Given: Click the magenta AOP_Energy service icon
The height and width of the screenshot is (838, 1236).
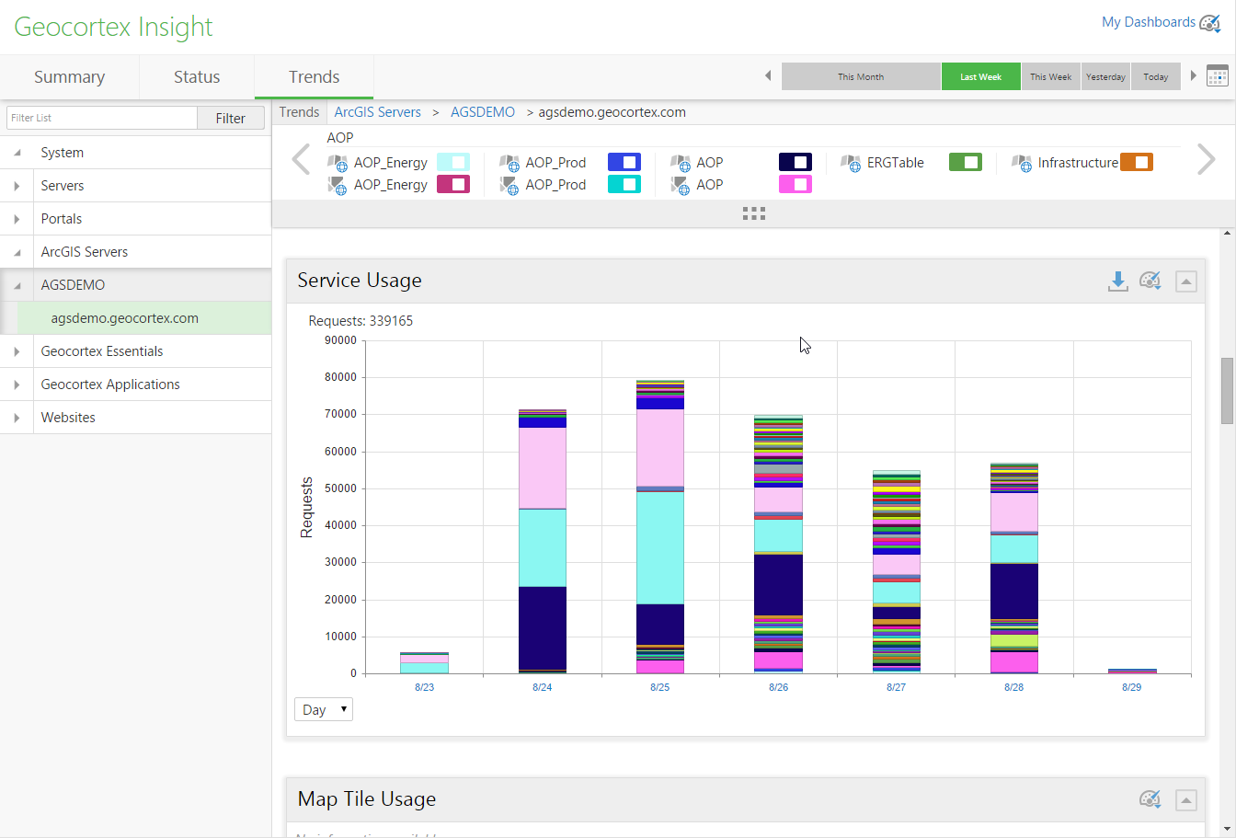Looking at the screenshot, I should (338, 185).
